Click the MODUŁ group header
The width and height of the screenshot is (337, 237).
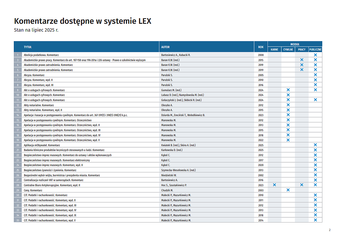[295, 44]
